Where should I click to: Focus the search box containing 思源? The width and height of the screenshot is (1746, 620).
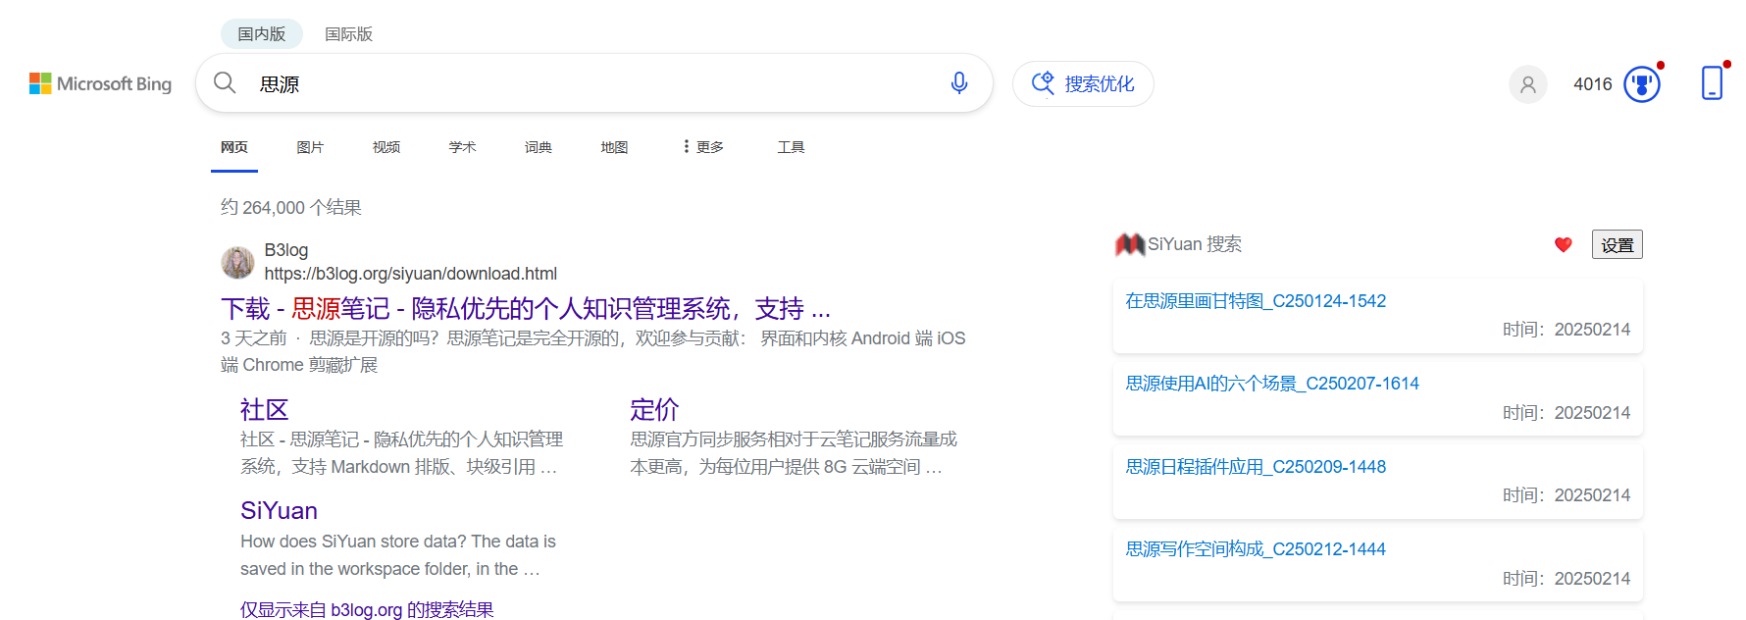593,83
